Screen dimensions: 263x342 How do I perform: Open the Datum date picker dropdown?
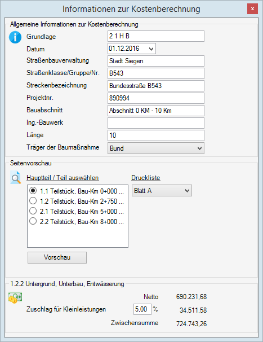tap(151, 49)
